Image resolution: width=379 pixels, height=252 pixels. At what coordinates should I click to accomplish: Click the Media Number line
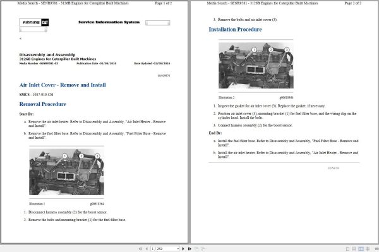39,63
